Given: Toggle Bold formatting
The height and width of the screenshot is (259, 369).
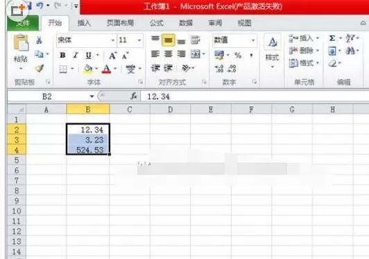Looking at the screenshot, I should [62, 55].
